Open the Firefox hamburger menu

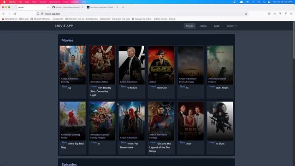tap(291, 14)
